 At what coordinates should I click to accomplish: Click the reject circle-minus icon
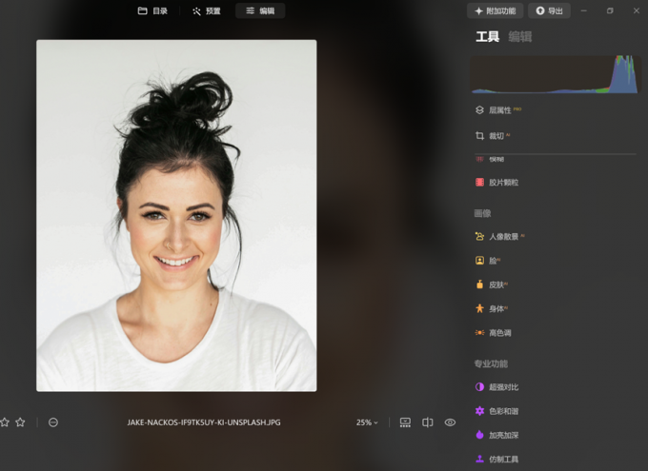pyautogui.click(x=53, y=422)
